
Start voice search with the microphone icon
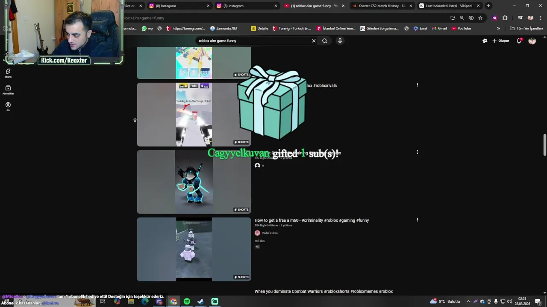(340, 41)
